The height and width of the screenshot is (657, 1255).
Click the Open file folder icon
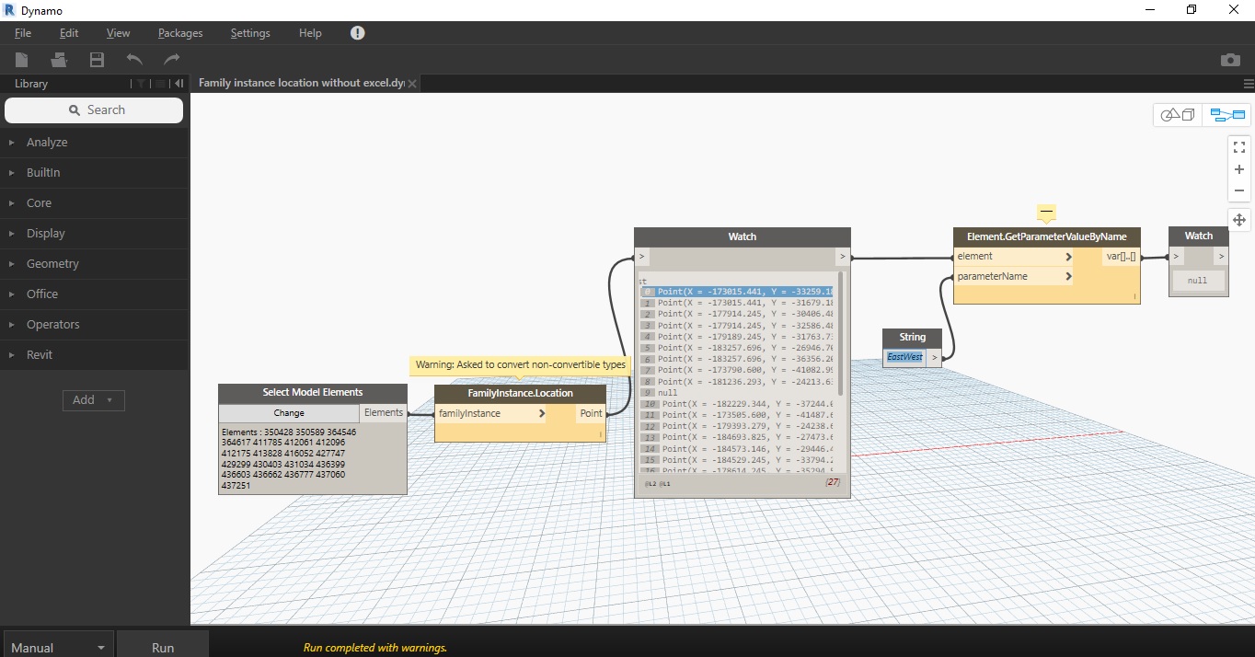point(60,60)
